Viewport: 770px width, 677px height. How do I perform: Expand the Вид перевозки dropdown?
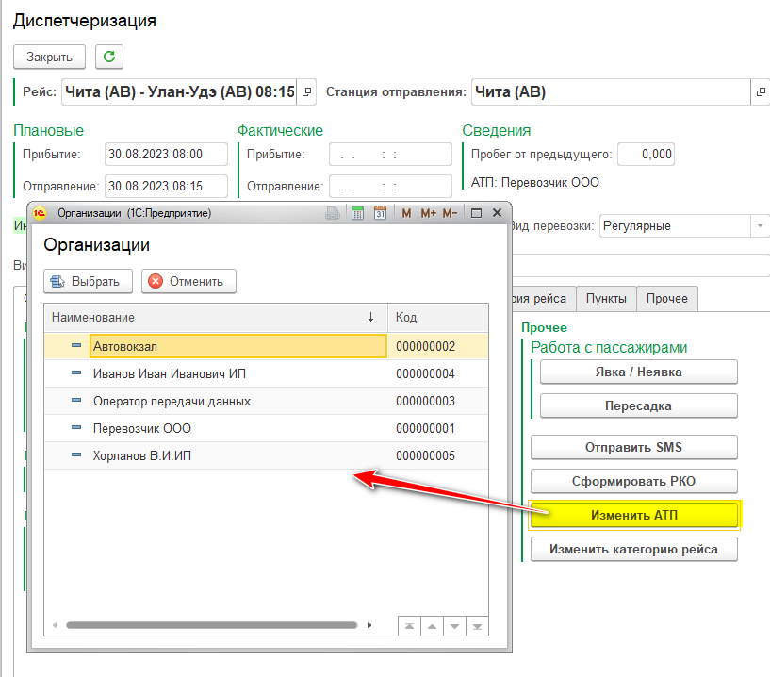(760, 226)
